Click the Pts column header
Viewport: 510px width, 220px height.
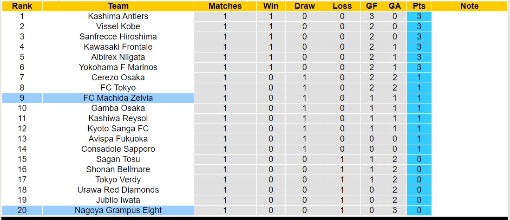point(418,6)
